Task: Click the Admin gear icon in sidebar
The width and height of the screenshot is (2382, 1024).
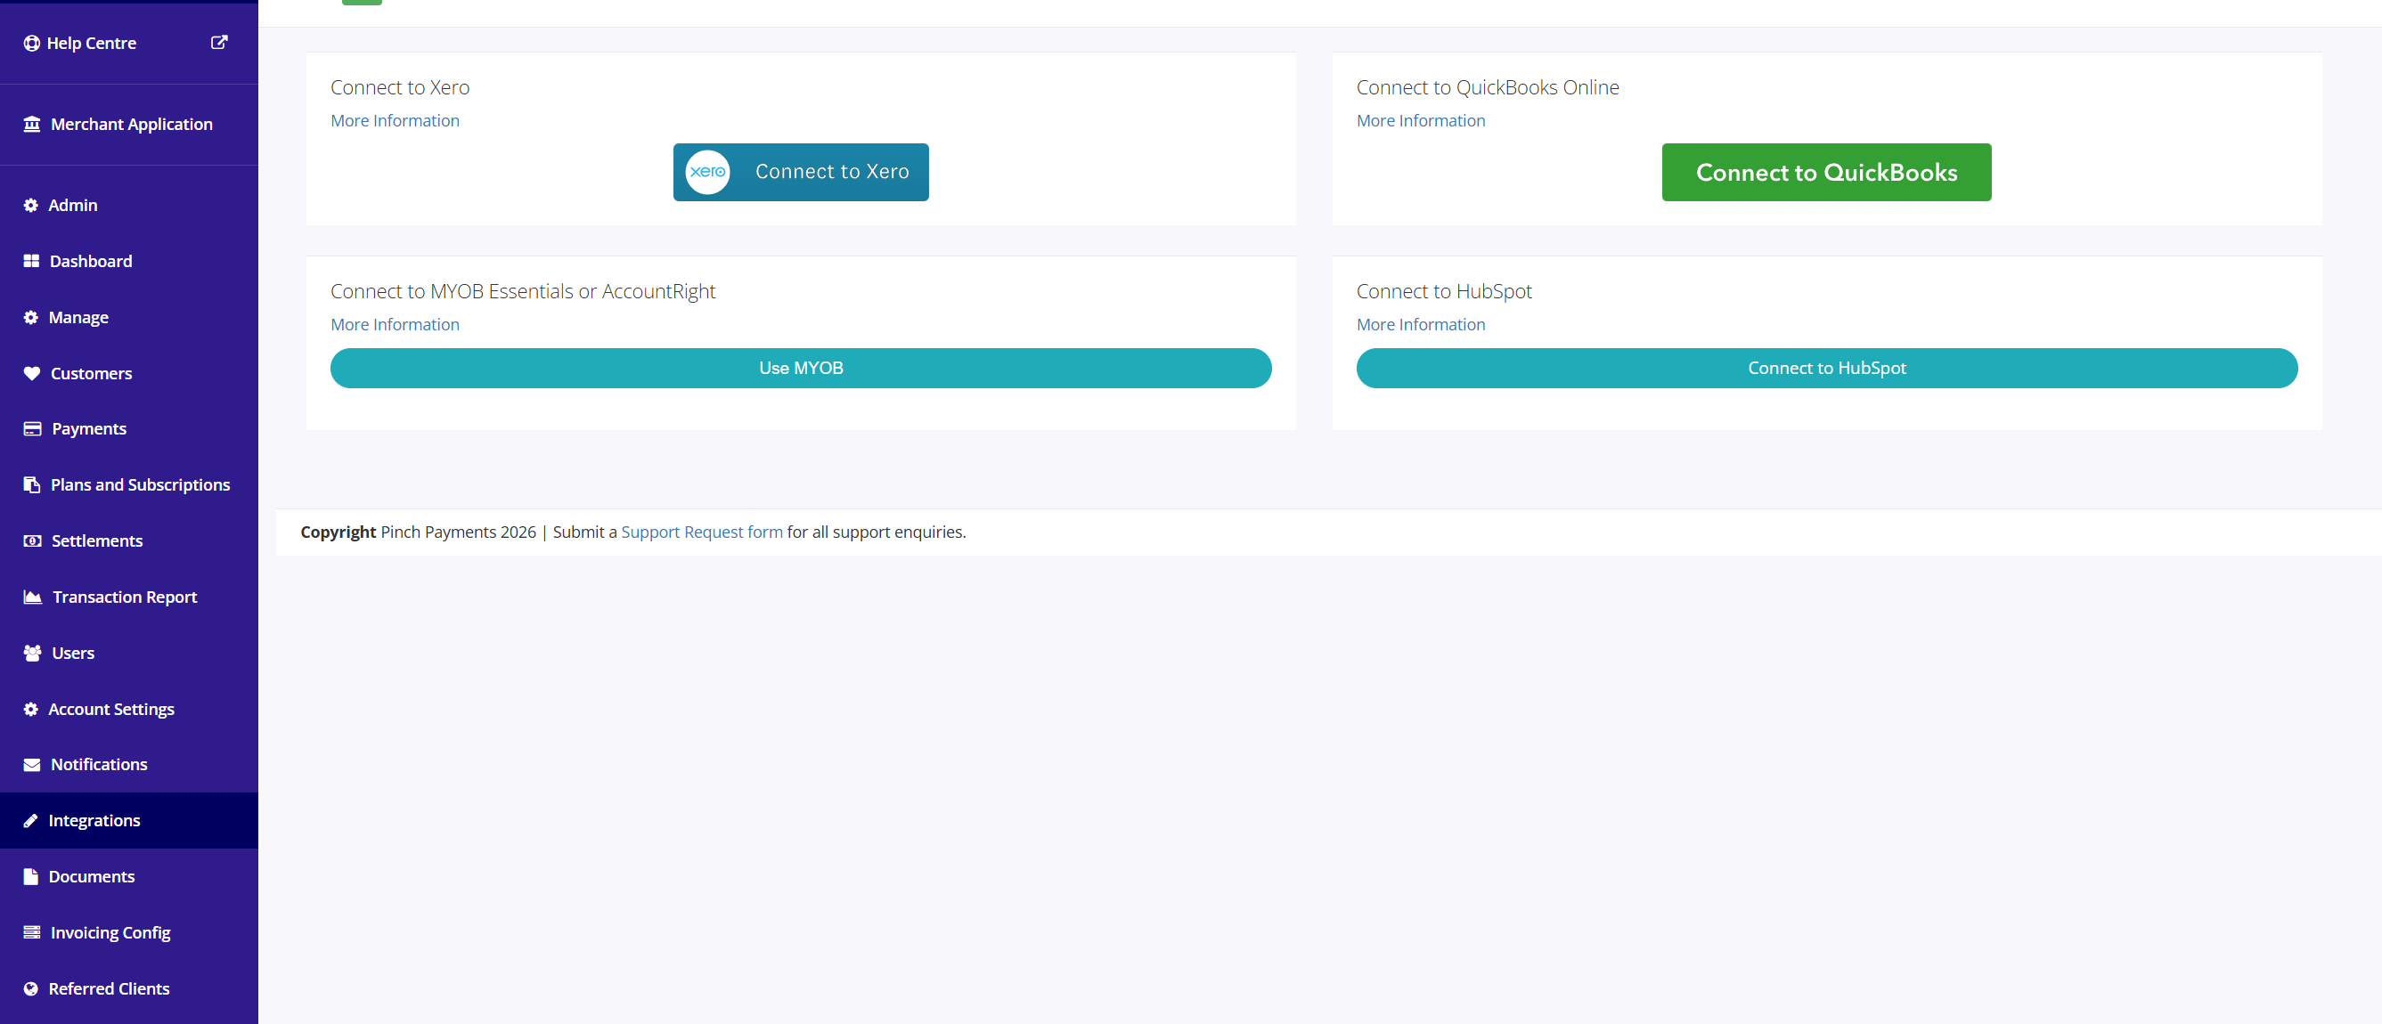Action: tap(30, 204)
